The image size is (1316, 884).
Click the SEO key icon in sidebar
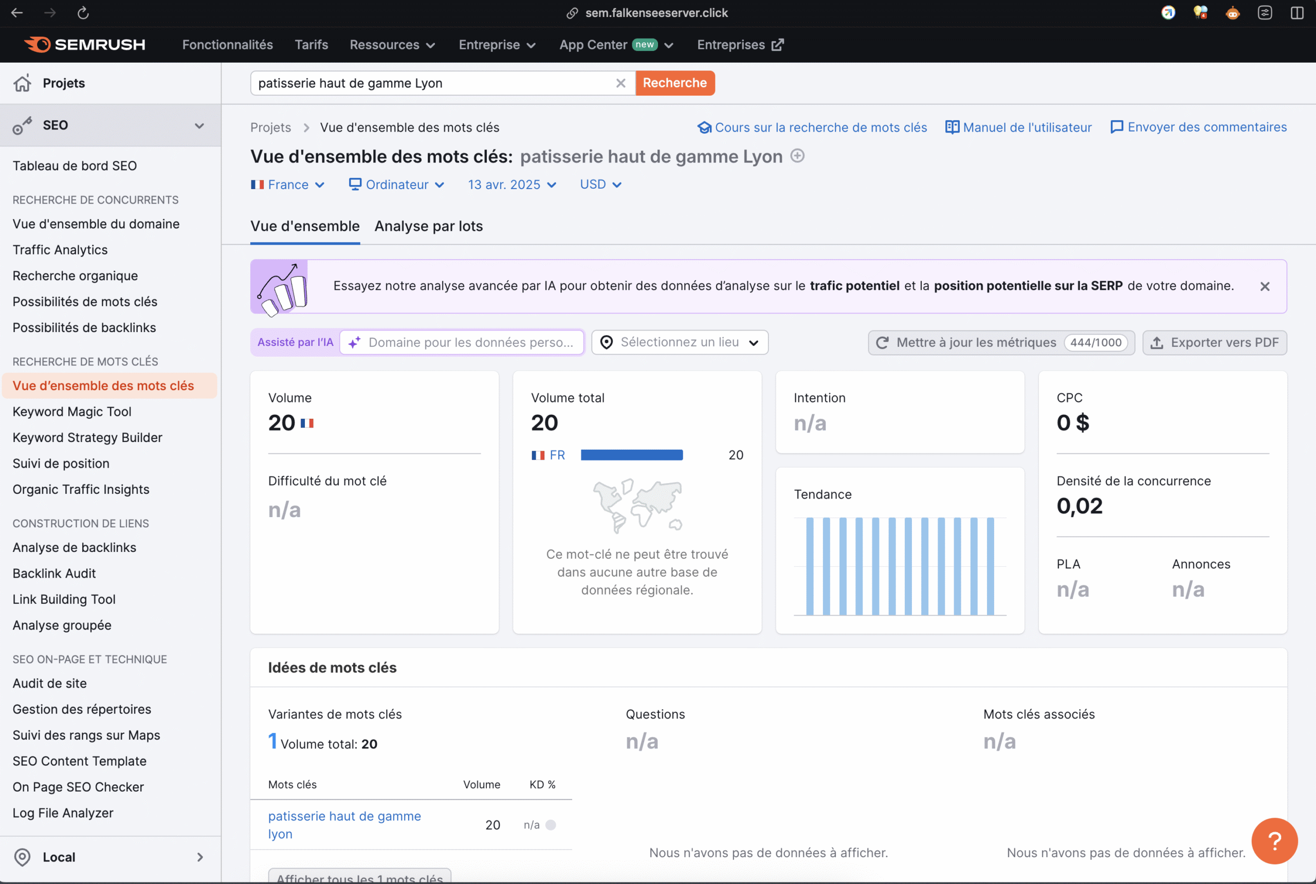23,125
